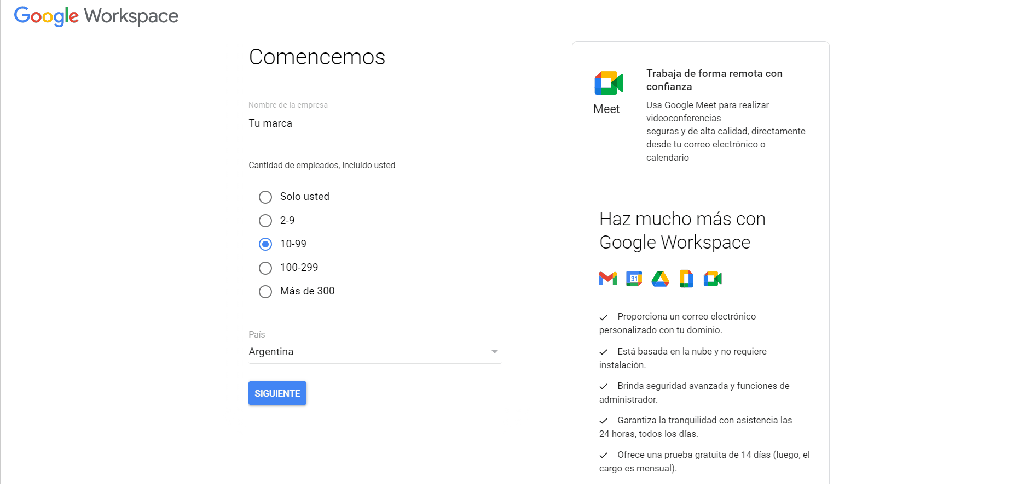
Task: Click the Gmail icon in the apps row
Action: 608,279
